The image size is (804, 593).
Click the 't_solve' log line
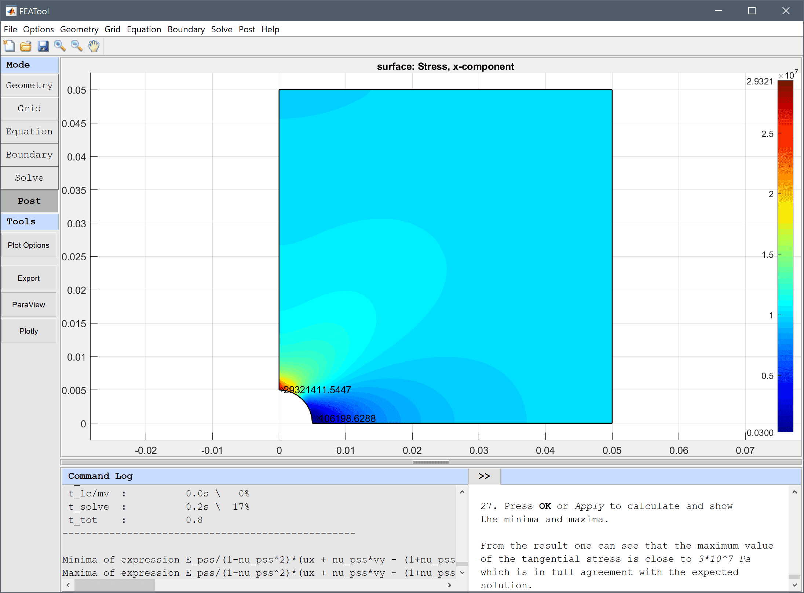pyautogui.click(x=159, y=507)
